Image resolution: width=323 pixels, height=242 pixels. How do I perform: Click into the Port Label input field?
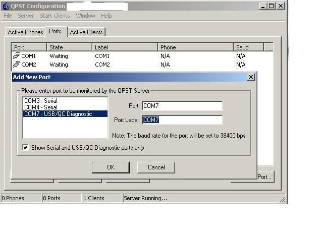coord(182,120)
